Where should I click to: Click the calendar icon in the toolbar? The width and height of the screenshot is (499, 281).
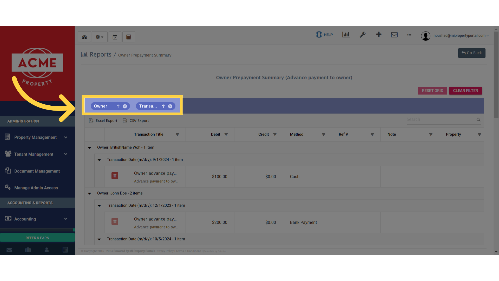pyautogui.click(x=115, y=37)
